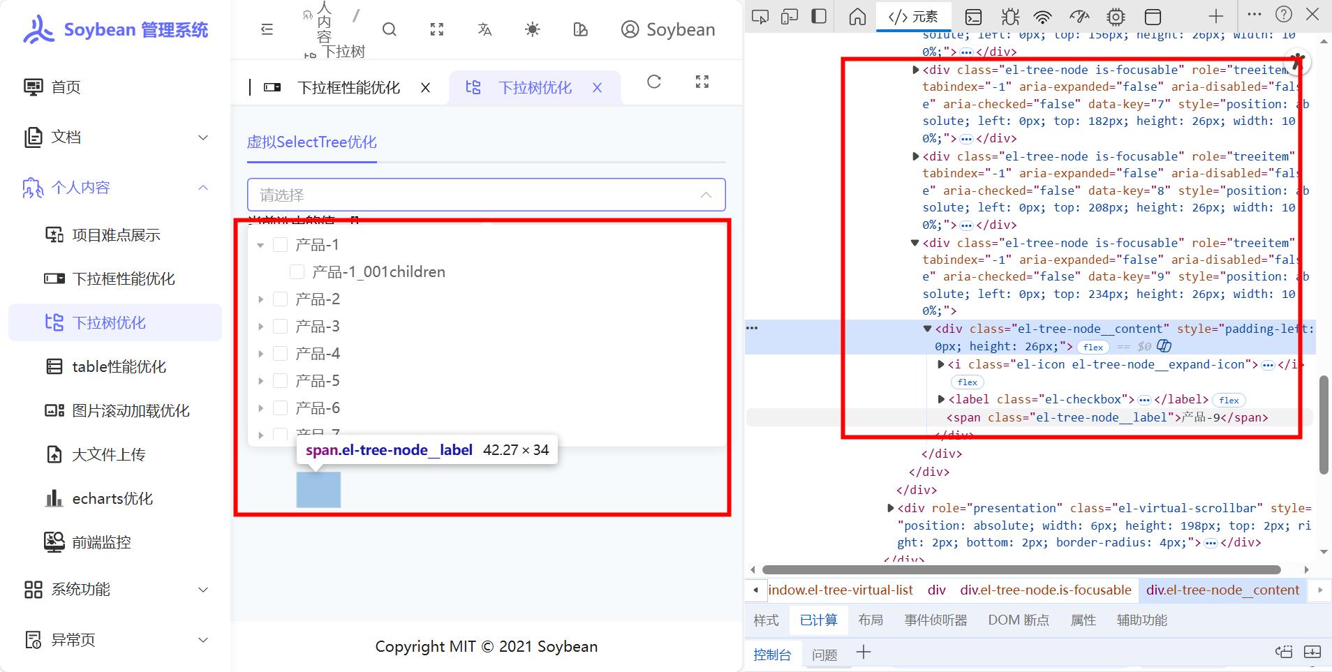Collapse the sidebar menu icon
The height and width of the screenshot is (672, 1332).
tap(267, 29)
